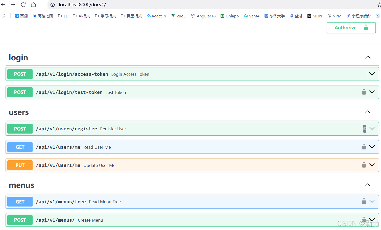Collapse the login section
The width and height of the screenshot is (381, 230).
point(368,57)
